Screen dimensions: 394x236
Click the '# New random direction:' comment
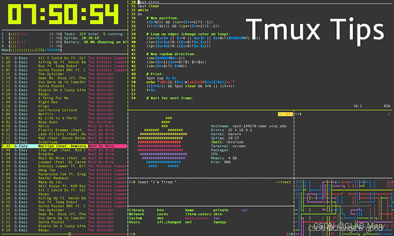(171, 54)
